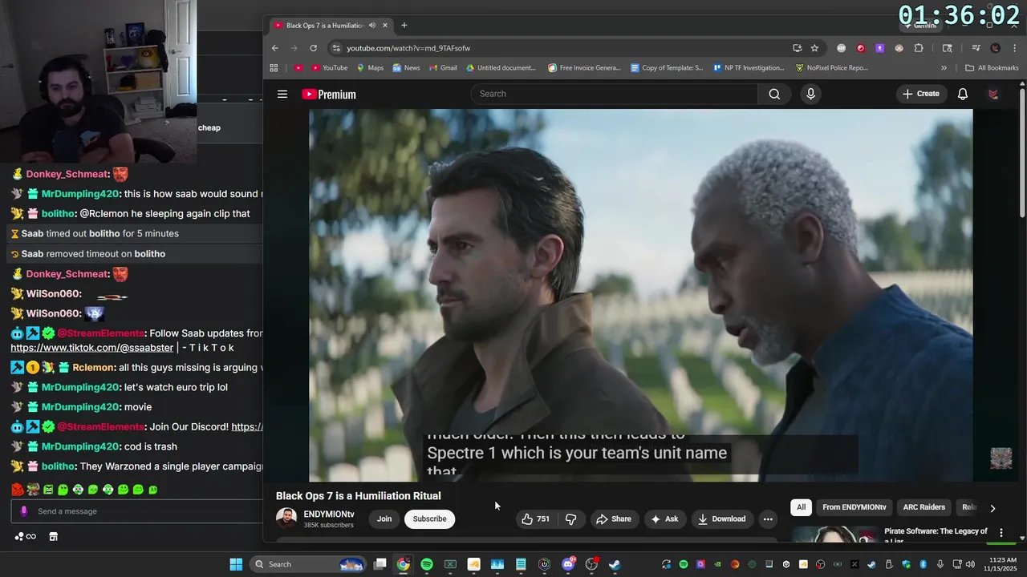The height and width of the screenshot is (577, 1027).
Task: Open Chrome three-dot menu
Action: [1014, 48]
